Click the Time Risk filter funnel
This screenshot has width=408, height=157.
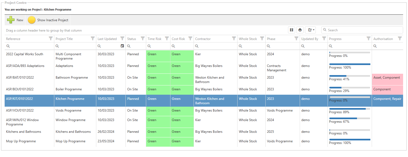pyautogui.click(x=167, y=39)
